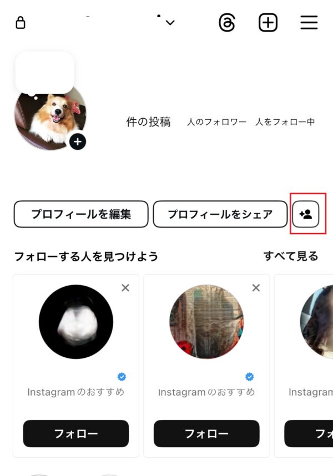Open the Threads icon in the header

[x=227, y=23]
